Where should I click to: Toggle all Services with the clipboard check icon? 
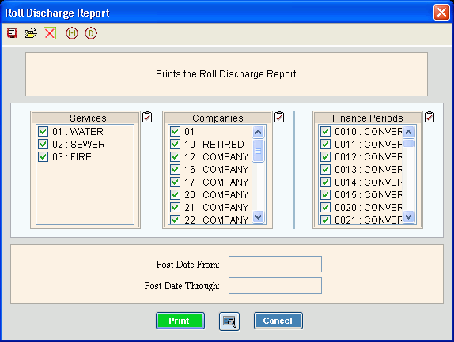[147, 117]
